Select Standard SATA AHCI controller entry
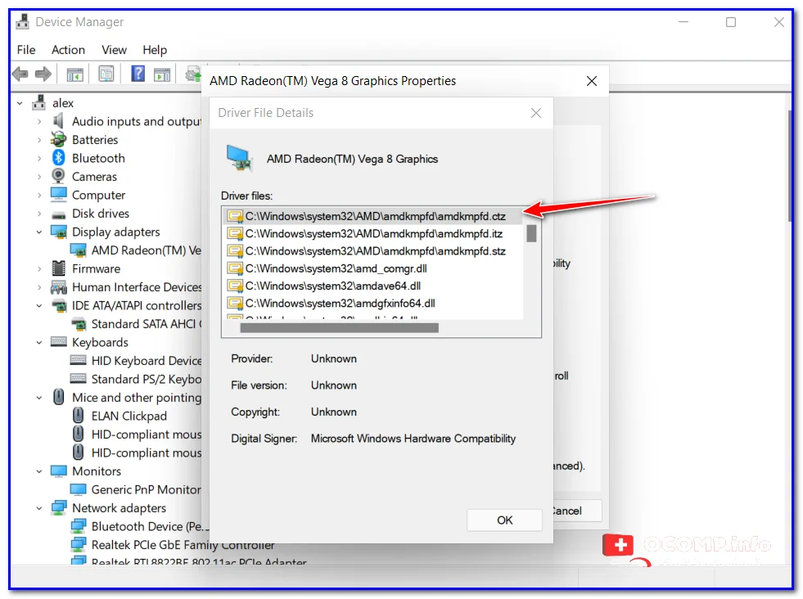Screen dimensions: 803x599 [x=146, y=324]
